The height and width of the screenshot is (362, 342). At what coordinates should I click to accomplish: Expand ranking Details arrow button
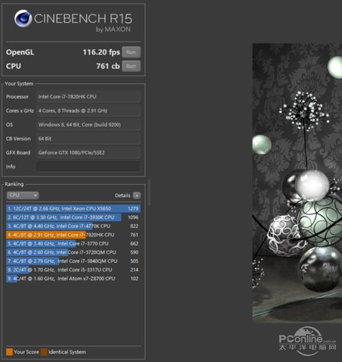[137, 195]
